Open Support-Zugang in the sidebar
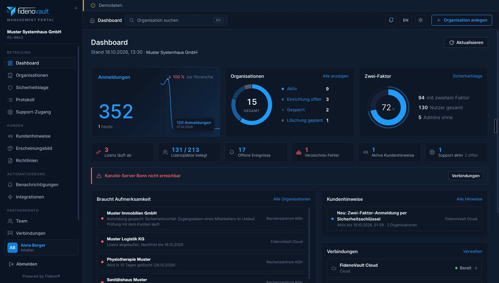Screen dimensions: 499x283 (x=40, y=112)
